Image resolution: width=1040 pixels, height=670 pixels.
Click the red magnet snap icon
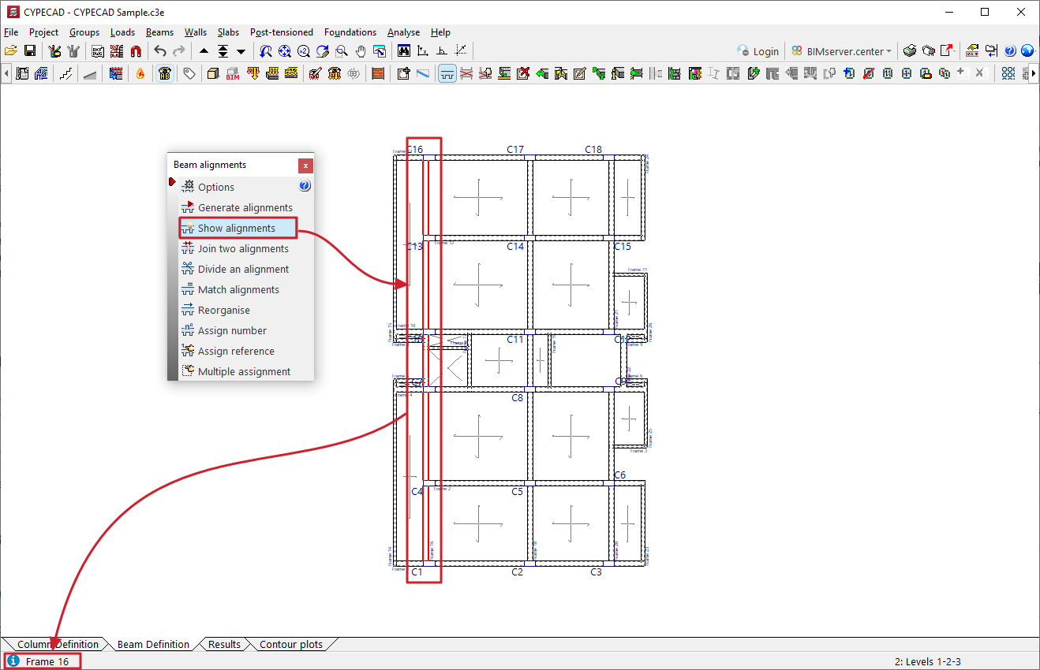pyautogui.click(x=136, y=51)
